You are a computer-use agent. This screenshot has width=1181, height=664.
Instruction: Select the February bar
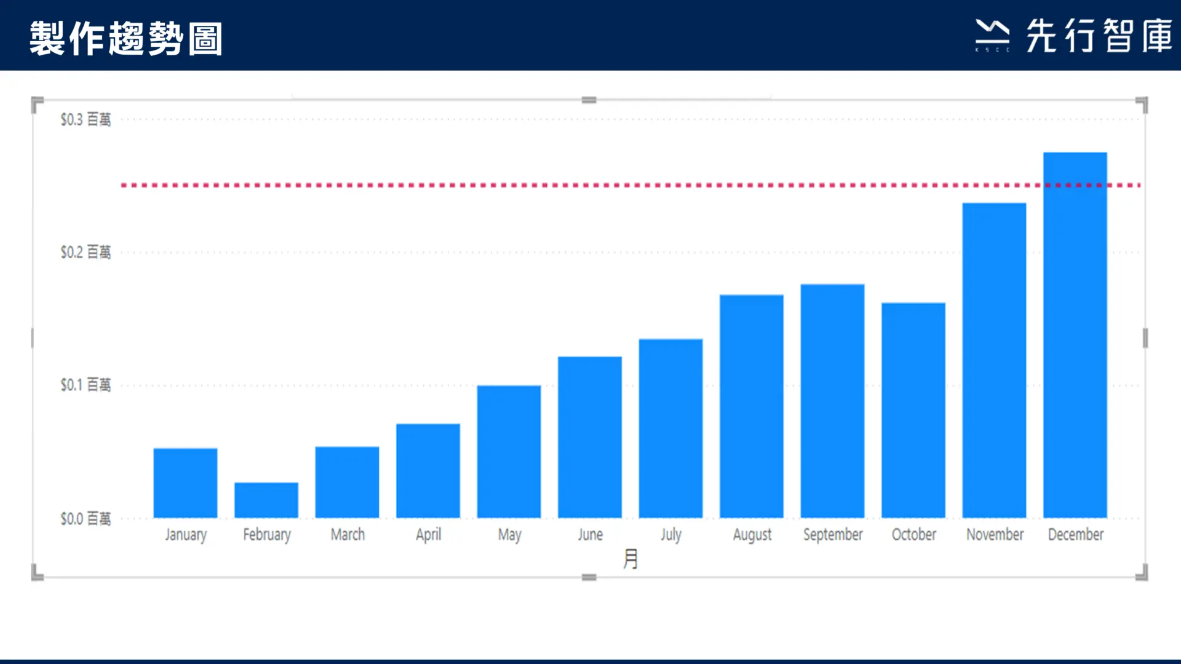pyautogui.click(x=266, y=500)
